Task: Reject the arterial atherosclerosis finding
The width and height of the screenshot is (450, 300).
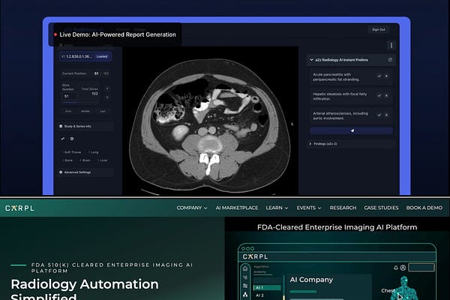Action: (386, 115)
